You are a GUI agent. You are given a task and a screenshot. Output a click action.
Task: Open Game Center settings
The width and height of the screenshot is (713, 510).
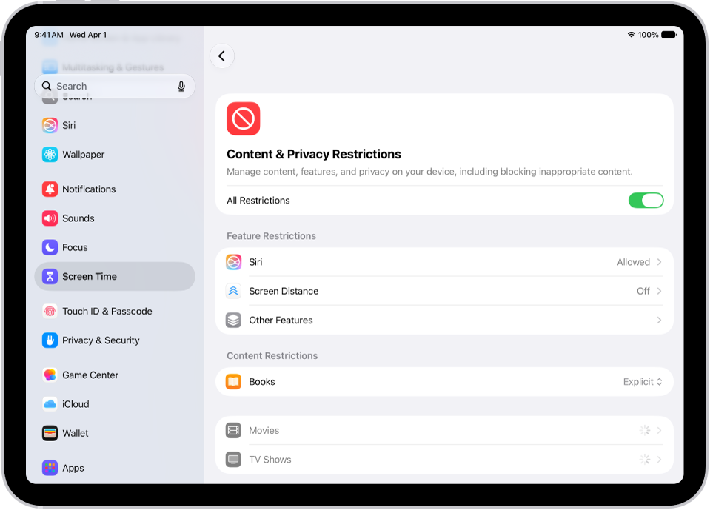(x=115, y=375)
